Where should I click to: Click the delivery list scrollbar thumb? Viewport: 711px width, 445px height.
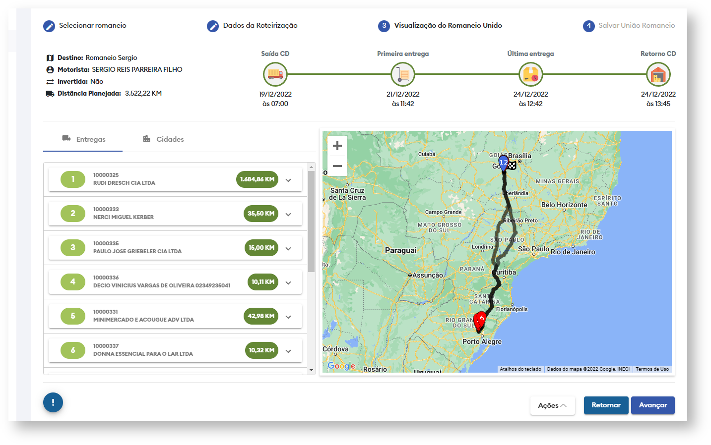[311, 221]
